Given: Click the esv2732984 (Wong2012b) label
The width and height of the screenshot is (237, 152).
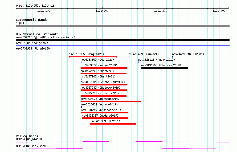Looking at the screenshot, I should click(34, 48).
